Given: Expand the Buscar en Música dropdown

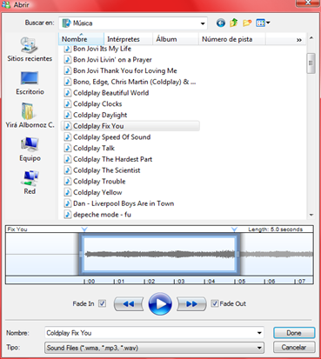Looking at the screenshot, I should pyautogui.click(x=203, y=23).
